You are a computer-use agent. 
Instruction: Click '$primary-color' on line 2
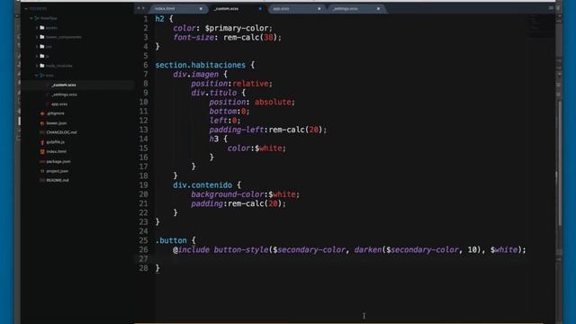pyautogui.click(x=238, y=28)
